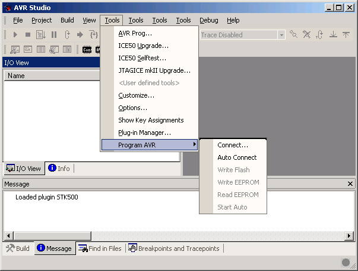Open Options... from the menu
The height and width of the screenshot is (271, 358).
(x=150, y=108)
